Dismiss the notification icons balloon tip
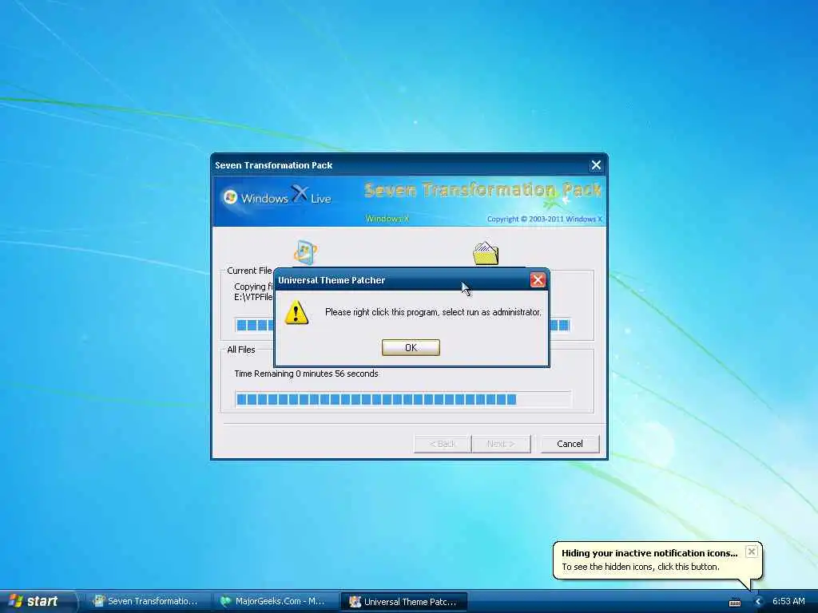The height and width of the screenshot is (613, 818). [751, 552]
